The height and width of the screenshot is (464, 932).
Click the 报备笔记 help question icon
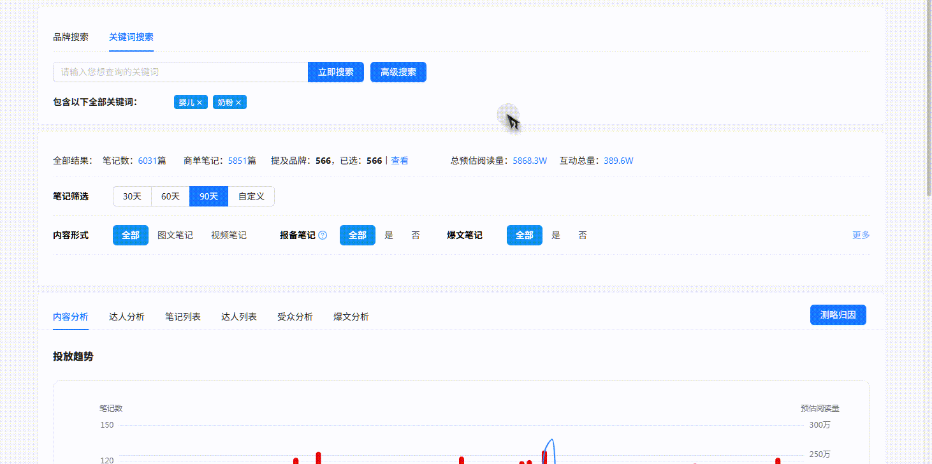pyautogui.click(x=323, y=235)
